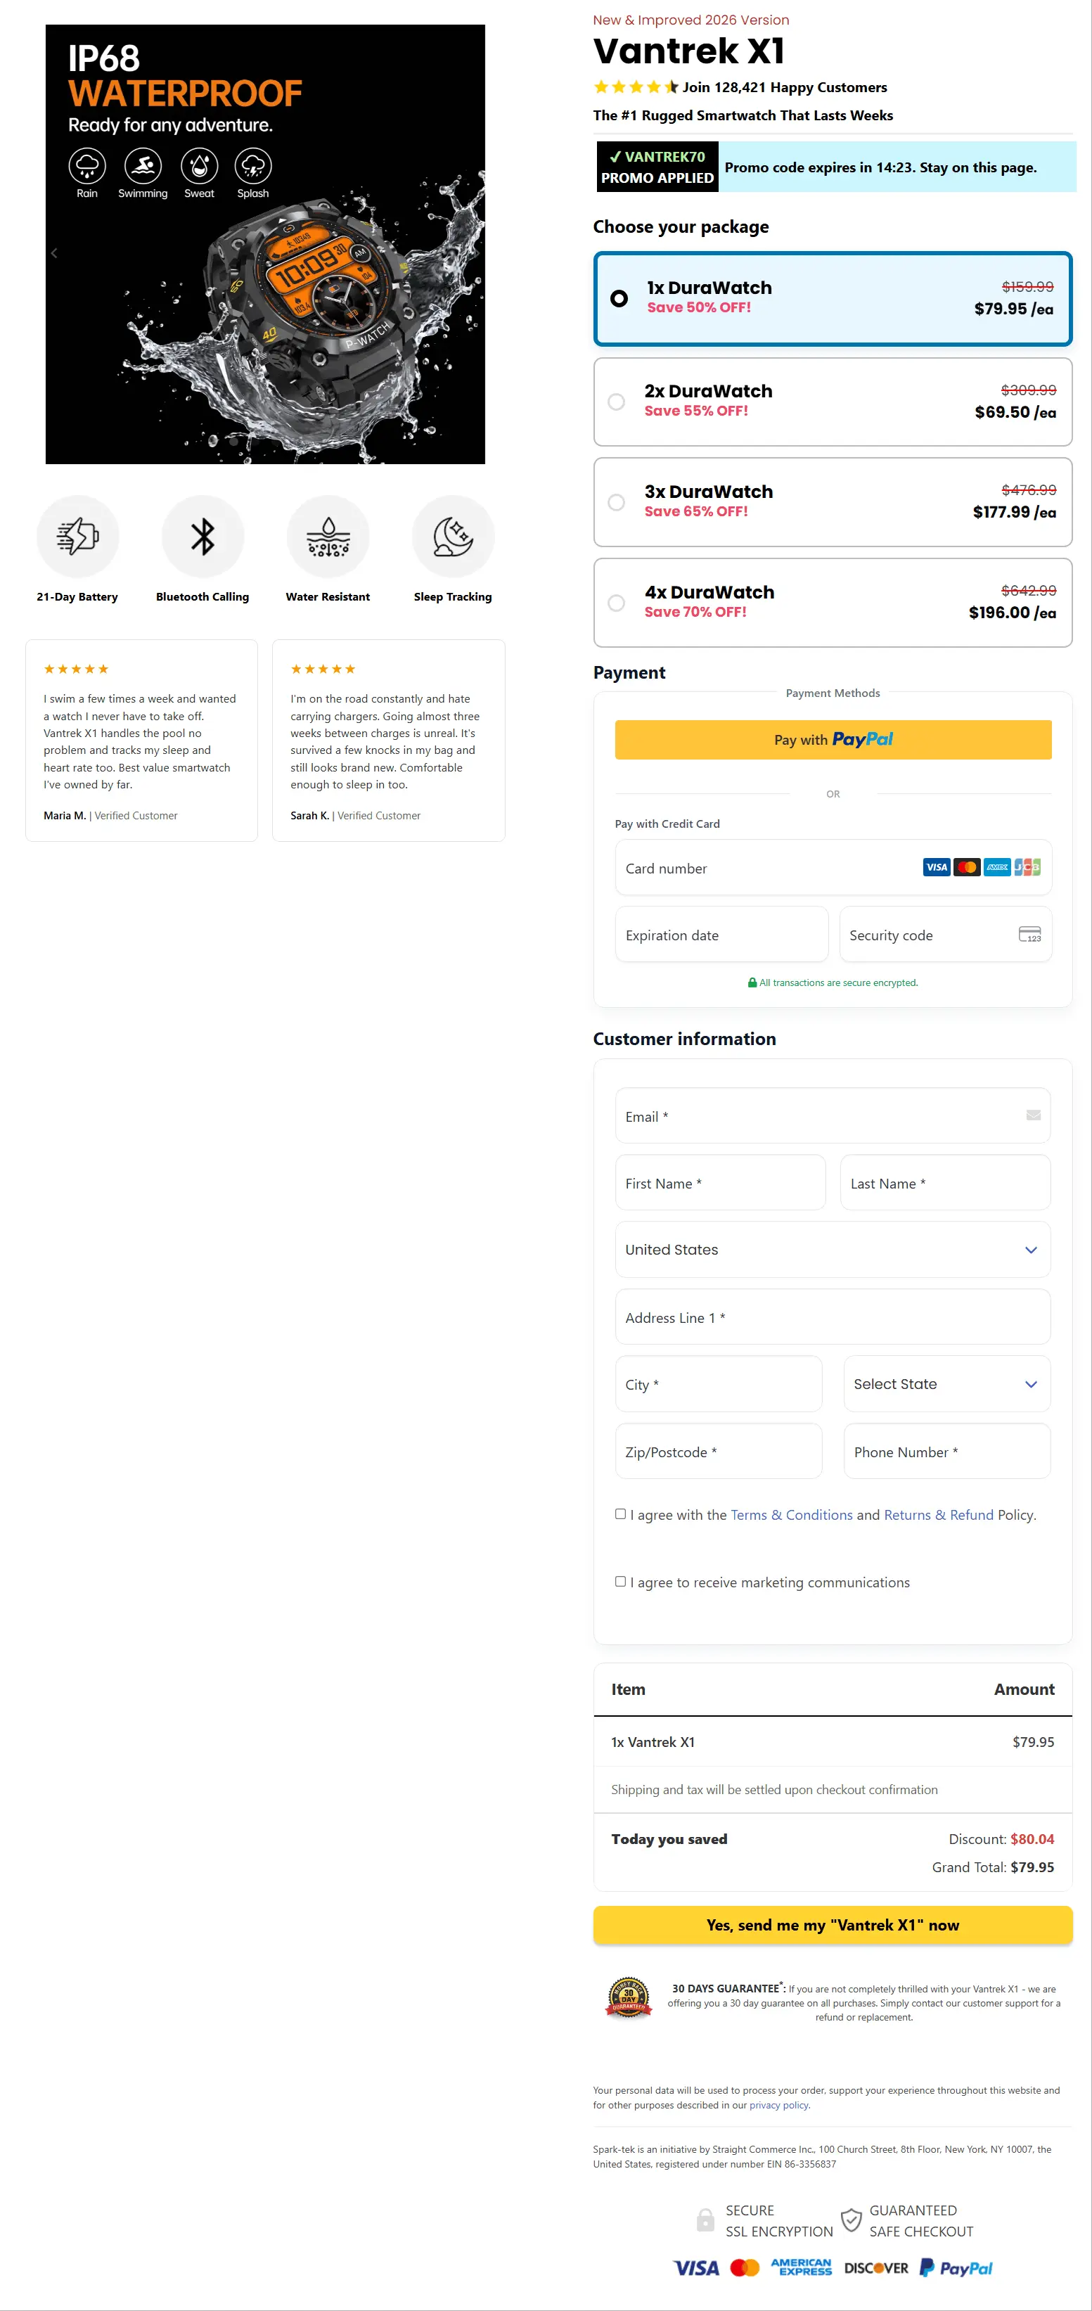Viewport: 1092px width, 2311px height.
Task: Pay with PayPal button
Action: tap(833, 740)
